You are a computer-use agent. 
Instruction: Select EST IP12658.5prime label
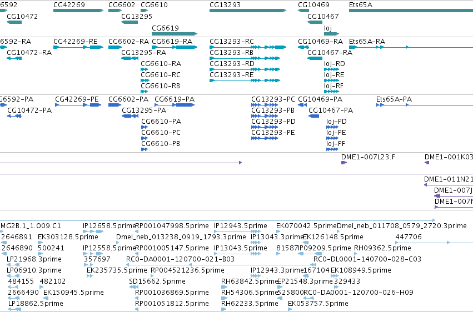click(x=109, y=225)
